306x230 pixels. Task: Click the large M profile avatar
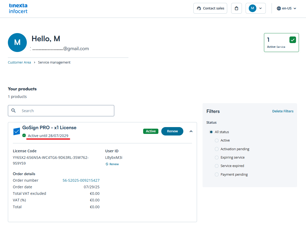(x=17, y=43)
